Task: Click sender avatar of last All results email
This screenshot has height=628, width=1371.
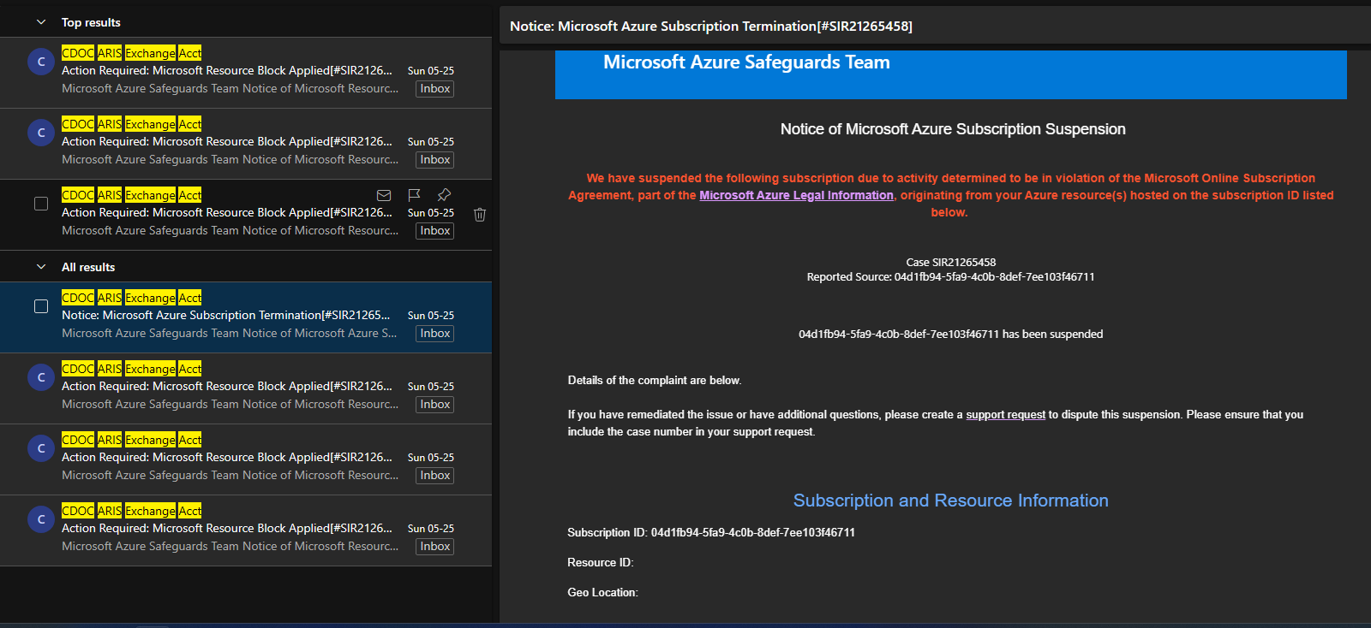Action: pyautogui.click(x=41, y=519)
